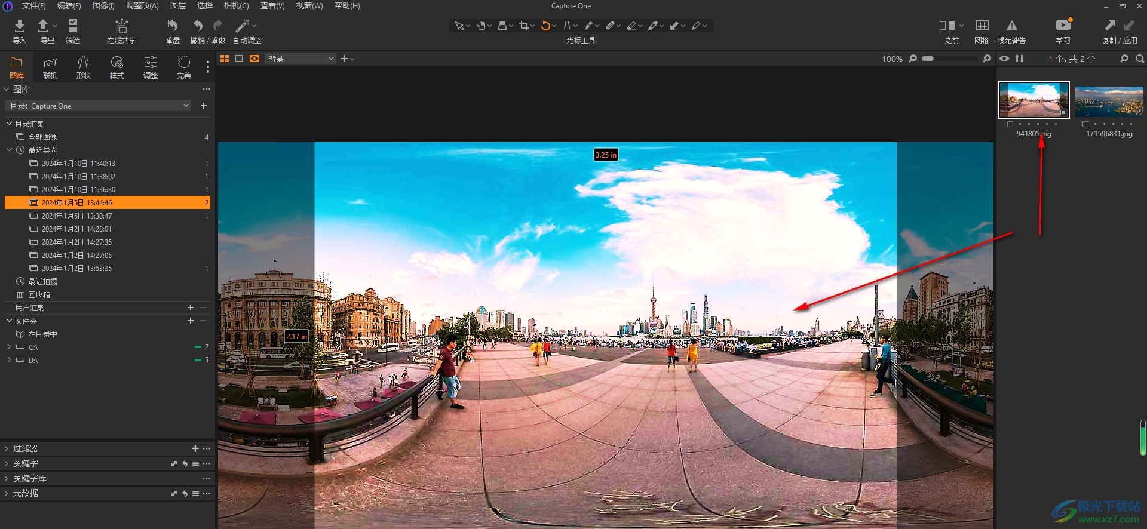
Task: Toggle the Grid (网格) overlay
Action: pos(982,26)
